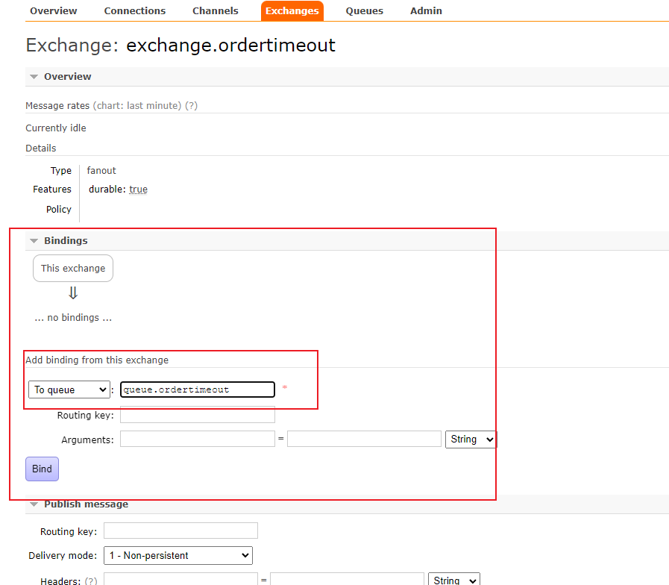Open the Headers String type dropdown
The width and height of the screenshot is (669, 585).
[x=453, y=580]
